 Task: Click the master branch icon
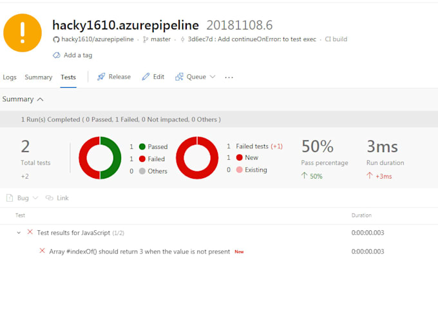click(146, 39)
